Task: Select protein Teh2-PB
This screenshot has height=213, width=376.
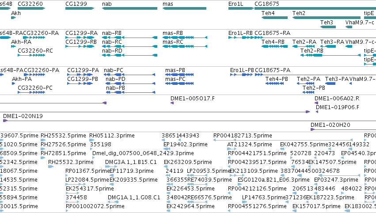Action: (308, 92)
